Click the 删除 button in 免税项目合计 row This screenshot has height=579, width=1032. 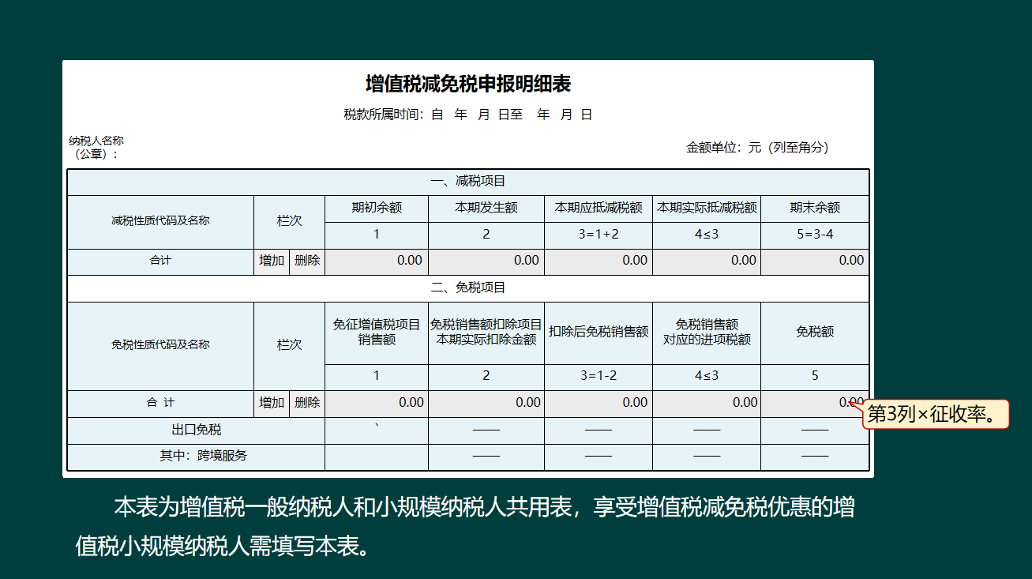306,403
